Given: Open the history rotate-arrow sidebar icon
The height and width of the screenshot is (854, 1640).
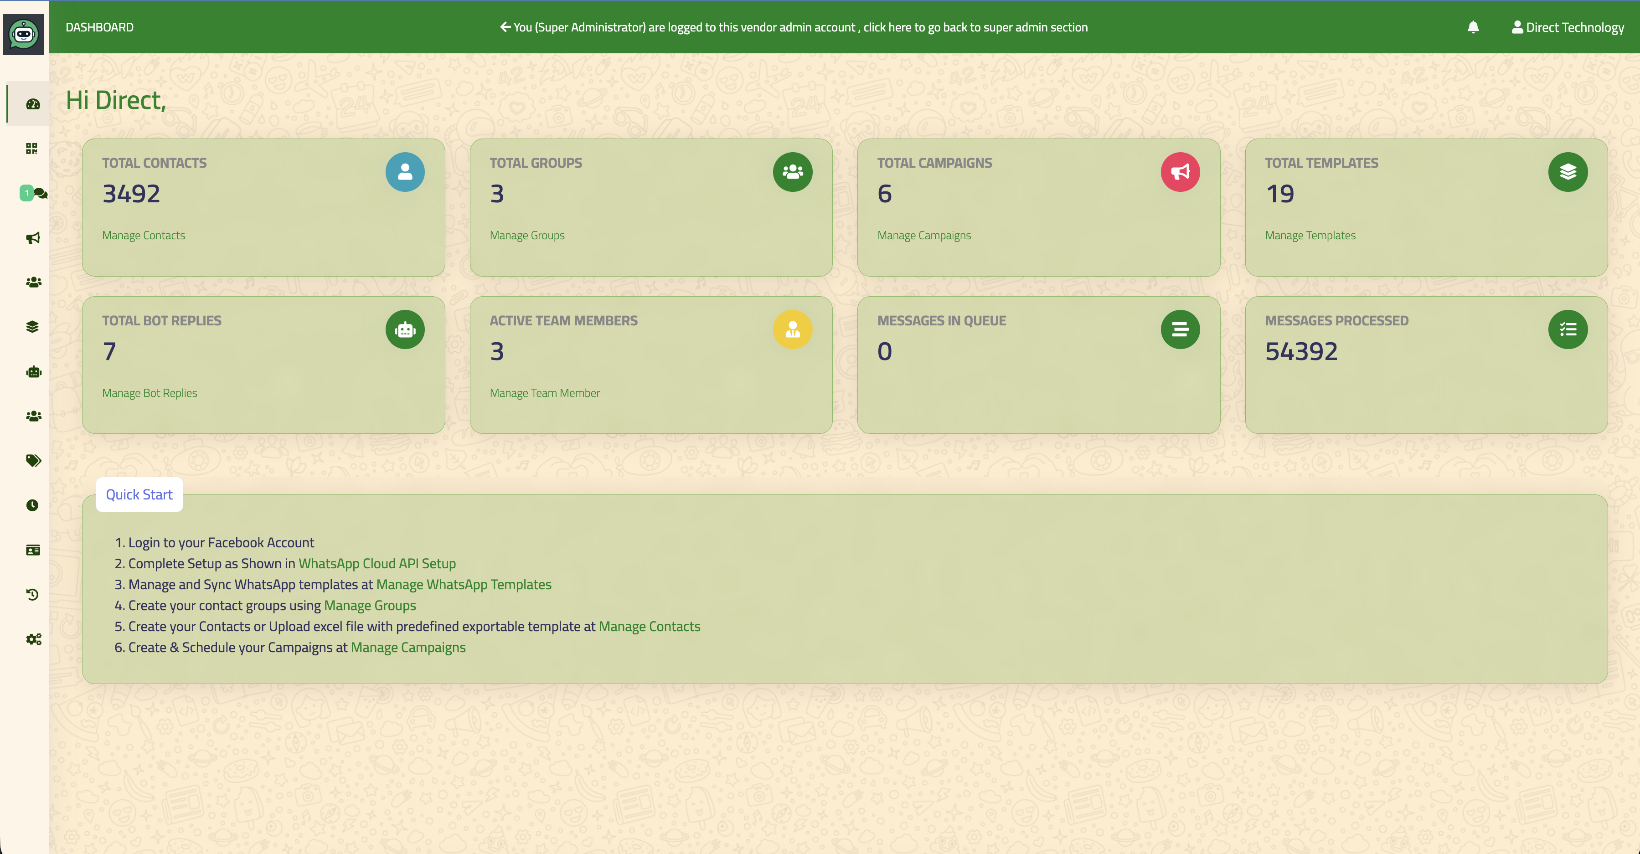Looking at the screenshot, I should point(32,594).
